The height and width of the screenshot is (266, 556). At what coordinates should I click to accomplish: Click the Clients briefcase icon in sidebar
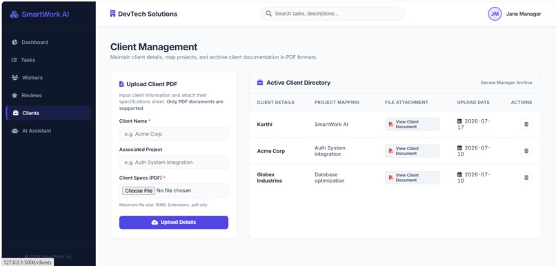(16, 113)
